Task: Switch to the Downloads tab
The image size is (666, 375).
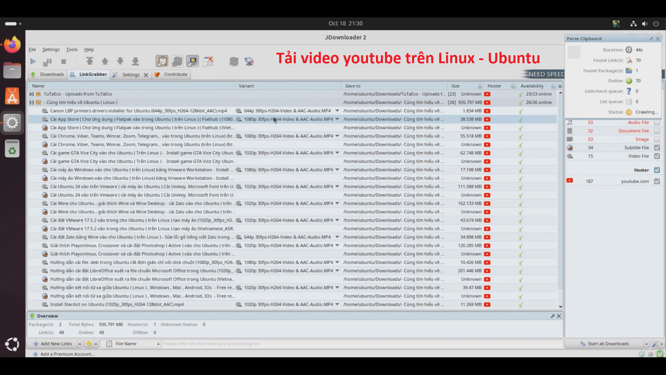Action: coord(48,74)
